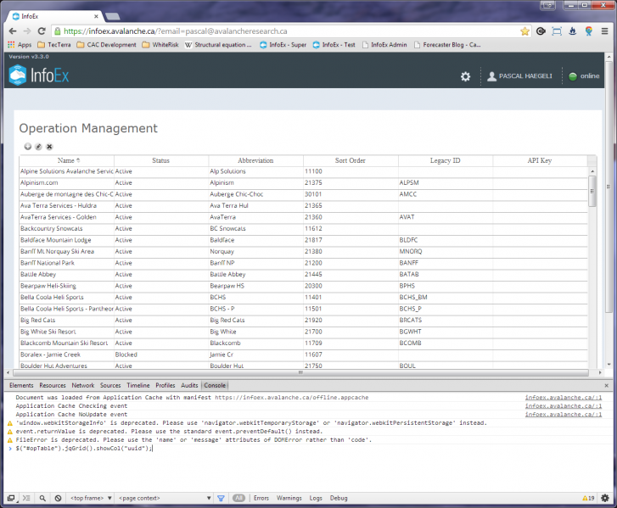Sort by Sort Order column header
Screen dimensions: 617x508
(x=351, y=160)
